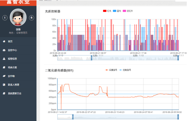Click the magenta 近红外 legend color swatch

tap(124, 11)
